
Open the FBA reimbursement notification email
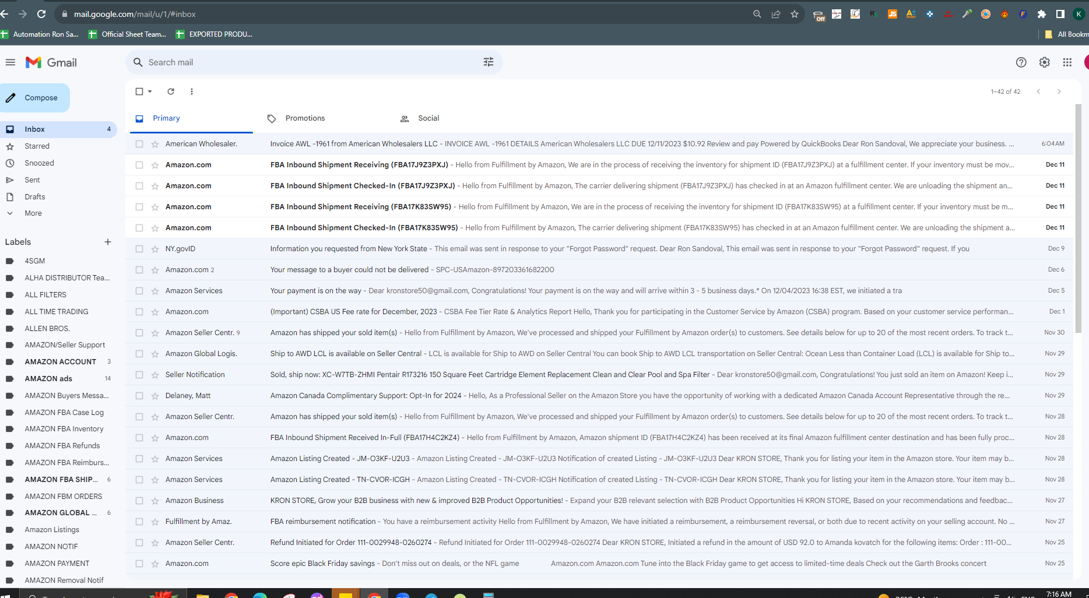click(599, 522)
